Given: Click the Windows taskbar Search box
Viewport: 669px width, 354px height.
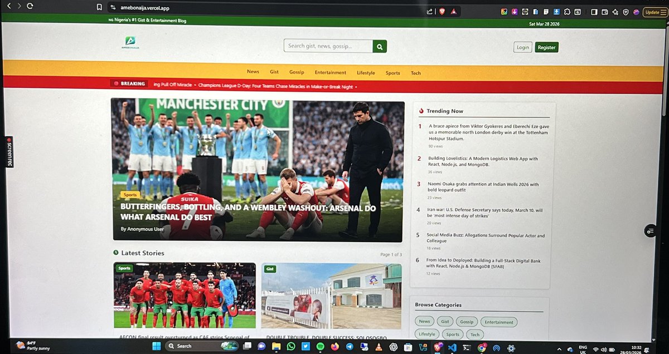Looking at the screenshot, I should tap(202, 346).
